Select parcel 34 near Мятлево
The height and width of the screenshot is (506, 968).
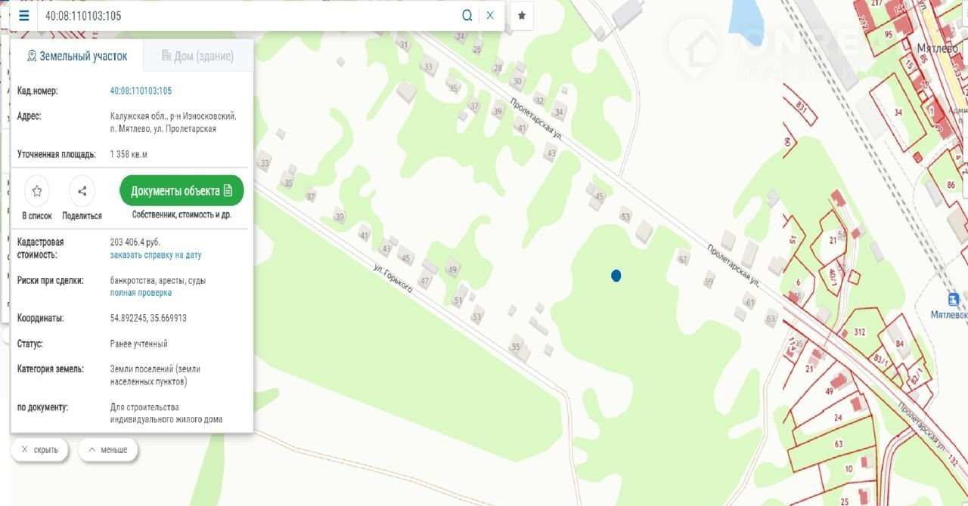pyautogui.click(x=898, y=113)
